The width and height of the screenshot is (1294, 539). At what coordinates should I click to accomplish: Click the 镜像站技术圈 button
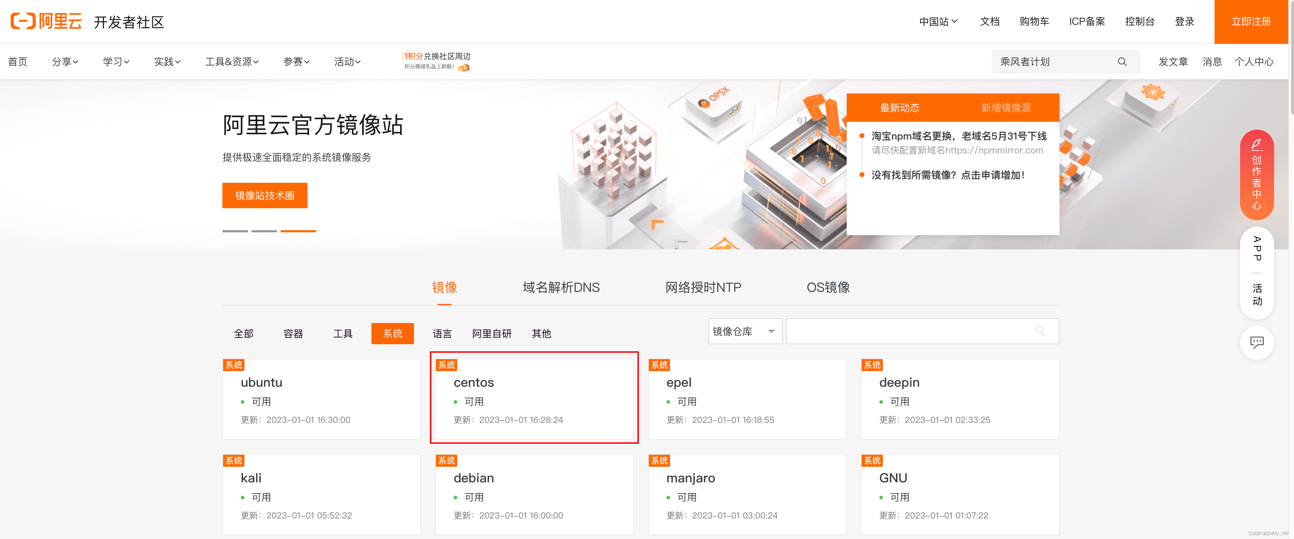click(265, 195)
